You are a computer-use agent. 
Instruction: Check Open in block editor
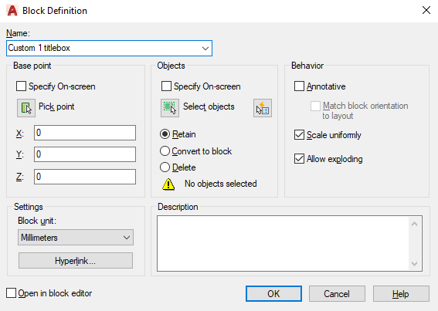coord(11,293)
